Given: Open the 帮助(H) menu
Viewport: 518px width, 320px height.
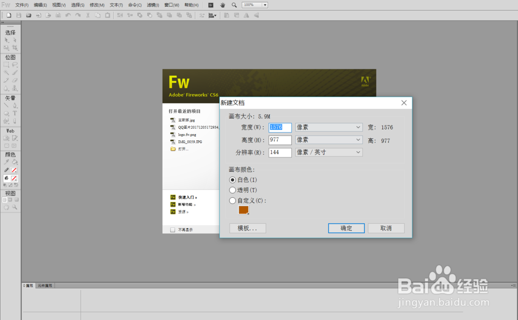Looking at the screenshot, I should pyautogui.click(x=192, y=5).
